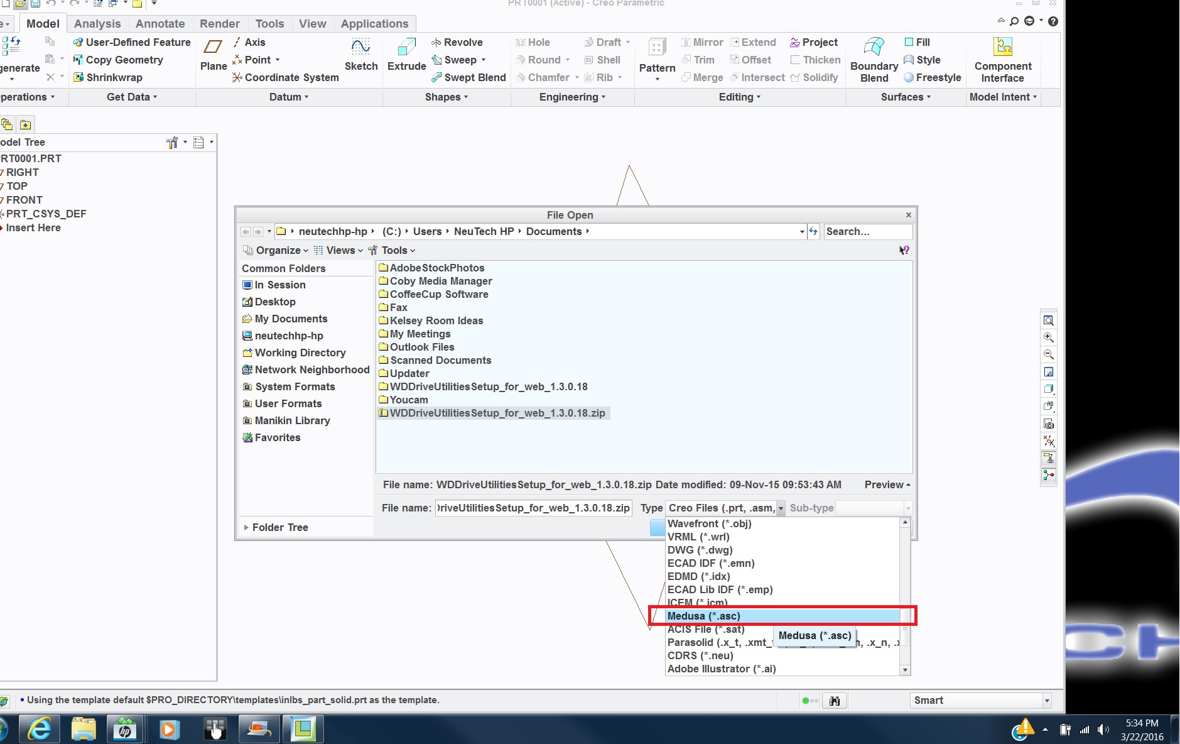Expand the Folder Tree section
Screen dimensions: 1180x744
[276, 527]
